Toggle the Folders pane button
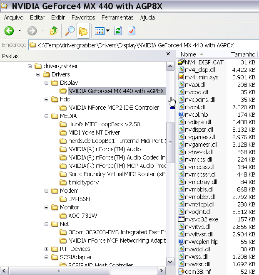Image resolution: width=259 pixels, height=275 pixels. (83, 31)
